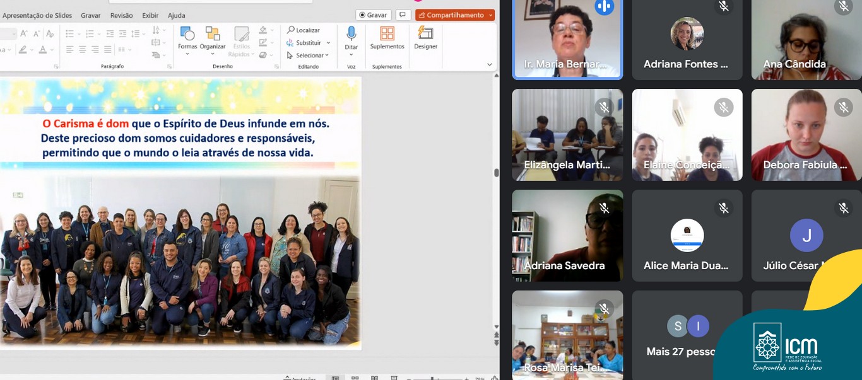Open the comments speech bubble icon
862x380 pixels.
pos(403,15)
